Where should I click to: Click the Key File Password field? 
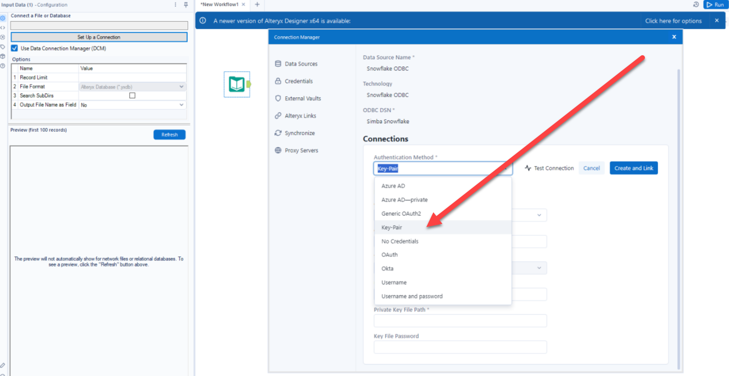click(x=460, y=347)
